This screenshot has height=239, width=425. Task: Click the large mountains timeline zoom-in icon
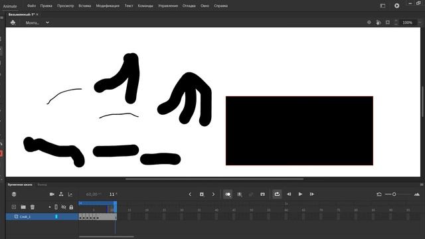pos(417,195)
